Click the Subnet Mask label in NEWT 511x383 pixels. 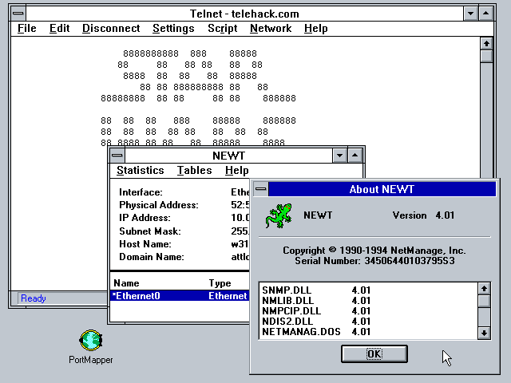[150, 231]
